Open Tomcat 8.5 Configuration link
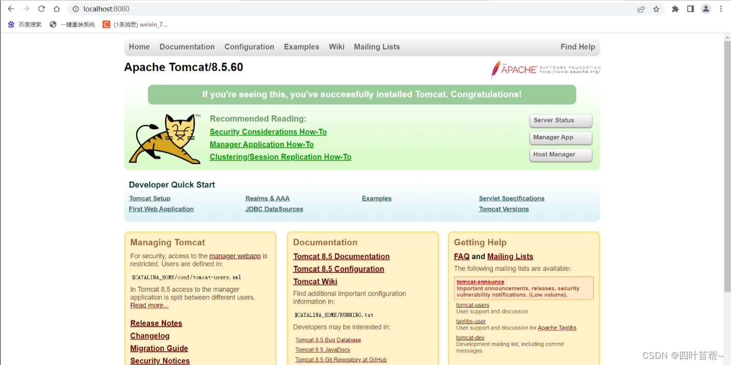Image resolution: width=731 pixels, height=365 pixels. click(338, 269)
